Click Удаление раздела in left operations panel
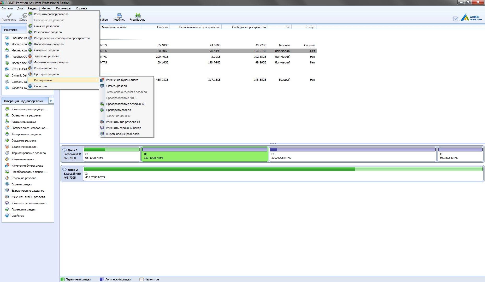This screenshot has width=485, height=282. point(24,147)
